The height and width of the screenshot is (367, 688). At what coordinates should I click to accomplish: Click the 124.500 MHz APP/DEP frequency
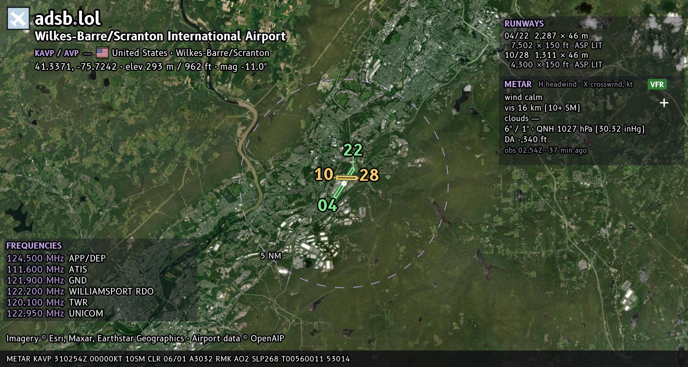(56, 258)
